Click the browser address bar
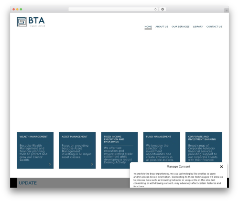The width and height of the screenshot is (239, 202). coord(113,9)
